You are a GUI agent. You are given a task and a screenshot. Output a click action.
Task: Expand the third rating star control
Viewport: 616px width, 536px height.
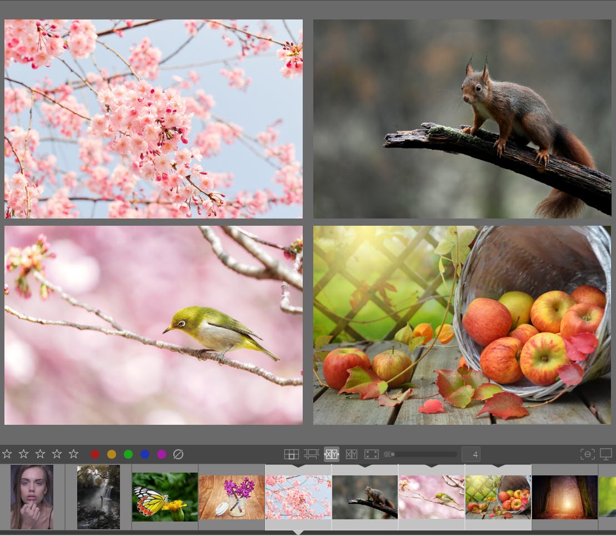point(41,454)
